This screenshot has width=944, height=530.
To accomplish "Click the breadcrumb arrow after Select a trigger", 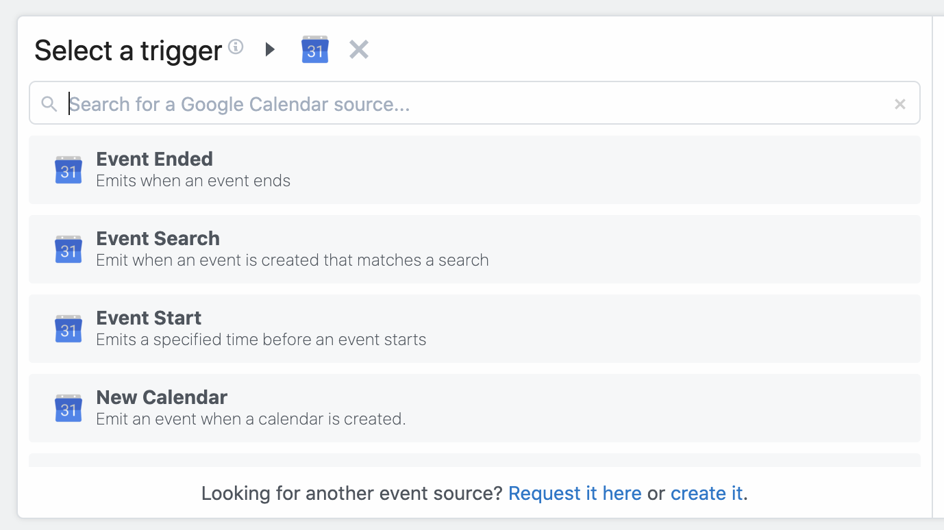I will [269, 49].
